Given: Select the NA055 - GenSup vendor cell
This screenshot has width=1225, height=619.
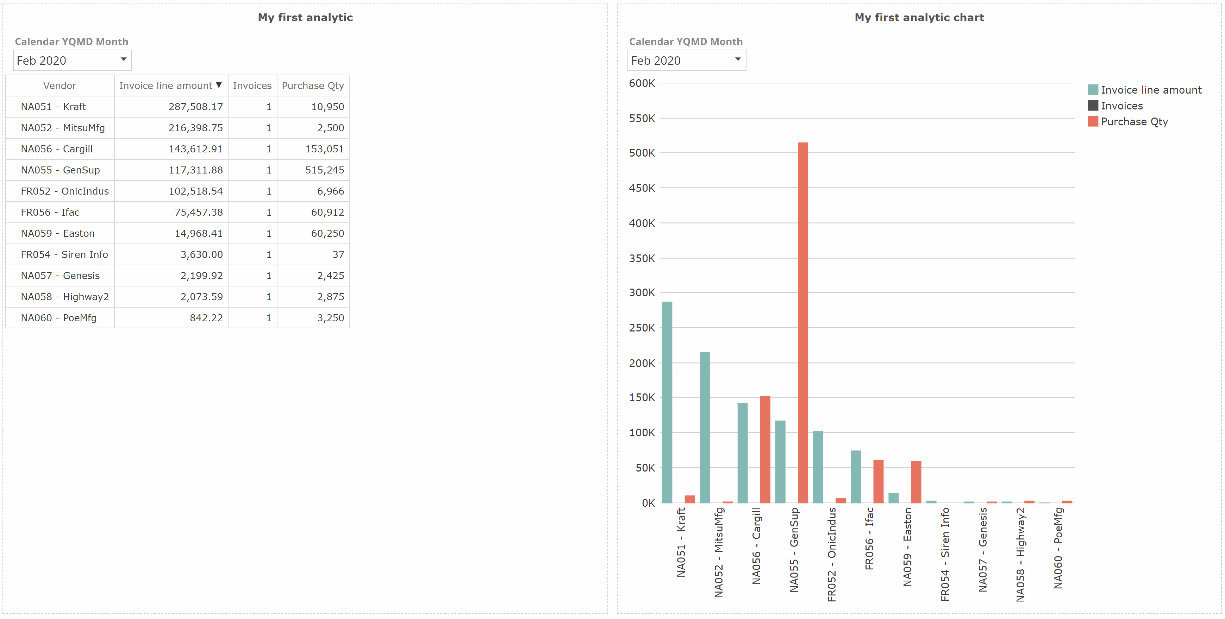Looking at the screenshot, I should pos(60,170).
